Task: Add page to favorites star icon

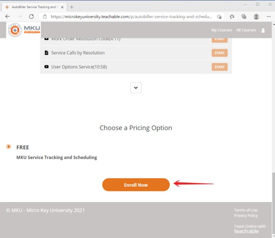Action: [219, 17]
